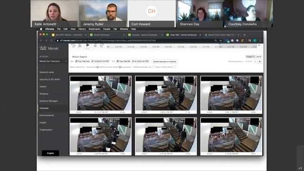304x171 pixels.
Task: Go forward in Chrome browser
Action: pos(46,40)
